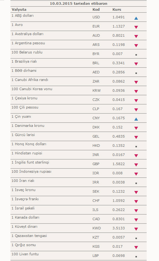Click the red down arrow for CHF
This screenshot has width=159, height=261.
pos(136,202)
